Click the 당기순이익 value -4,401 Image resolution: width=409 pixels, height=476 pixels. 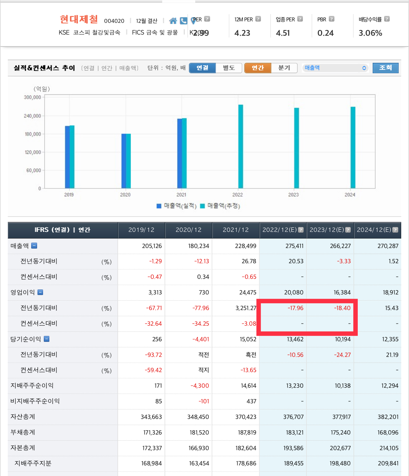(x=200, y=339)
